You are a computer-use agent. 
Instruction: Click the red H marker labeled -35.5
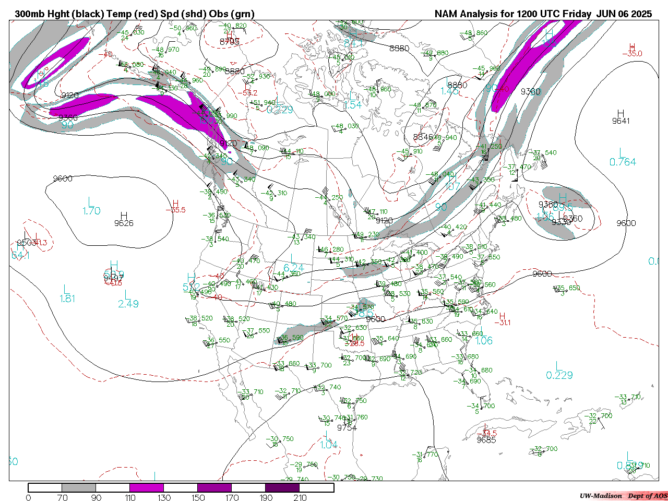[175, 204]
